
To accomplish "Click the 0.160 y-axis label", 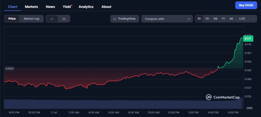I will pyautogui.click(x=248, y=79).
